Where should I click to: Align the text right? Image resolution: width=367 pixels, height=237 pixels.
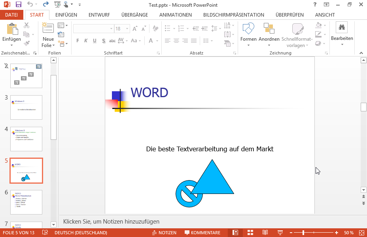tap(185, 41)
